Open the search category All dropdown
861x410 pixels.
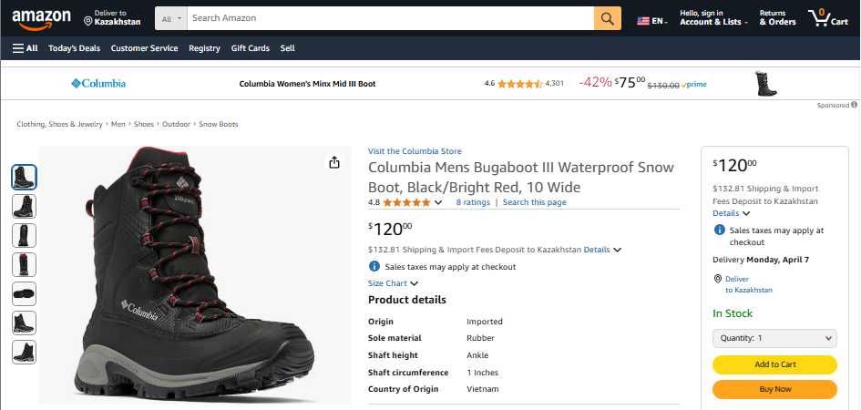(171, 18)
